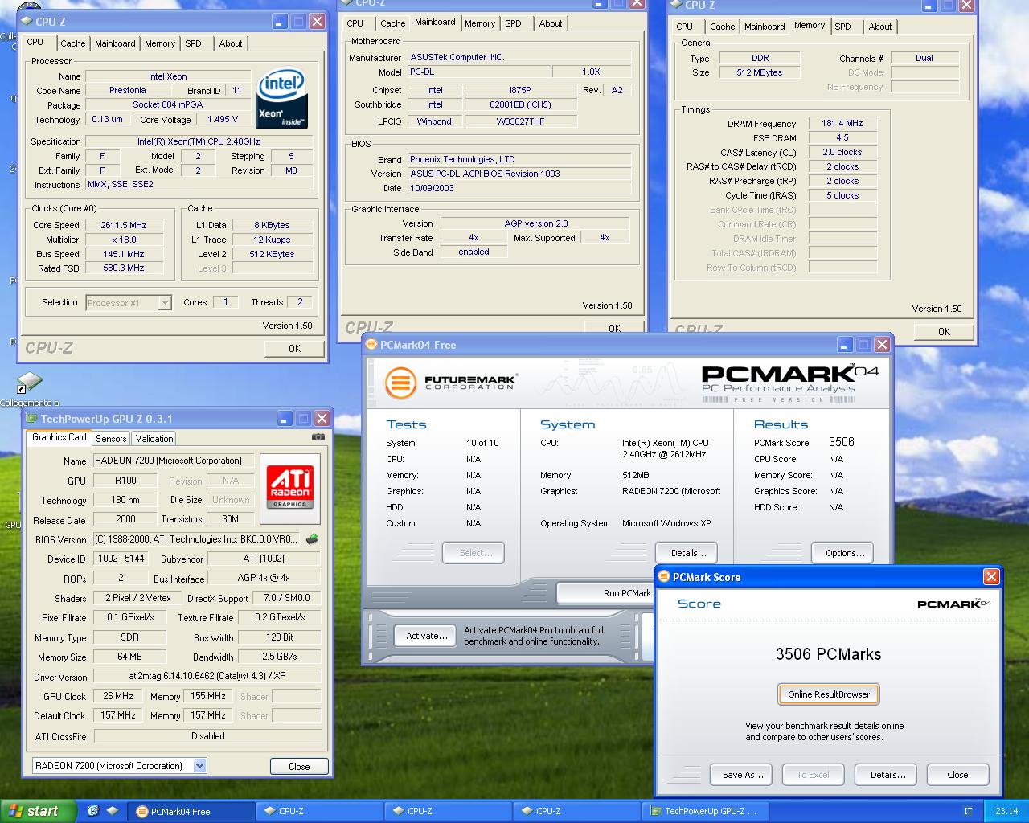Minimize the GPU-Z window

click(x=285, y=418)
